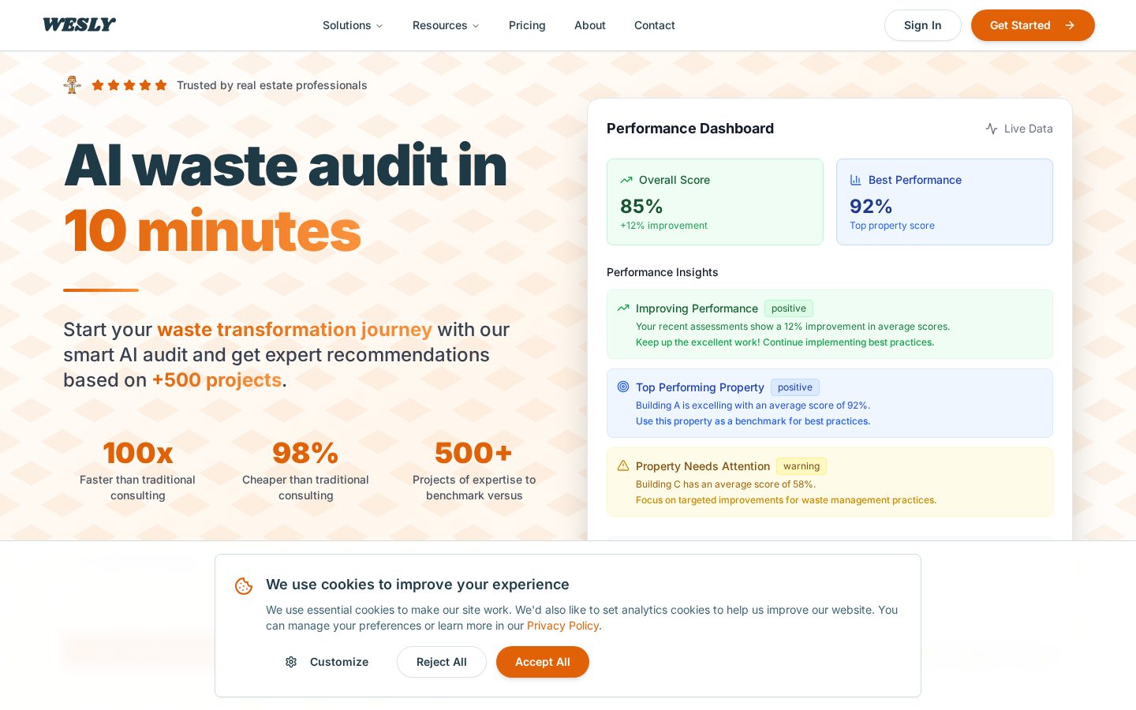Click the Overall Score trend-up icon

tap(626, 180)
